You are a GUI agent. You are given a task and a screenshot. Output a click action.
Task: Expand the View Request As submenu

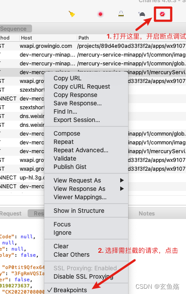tap(86, 180)
